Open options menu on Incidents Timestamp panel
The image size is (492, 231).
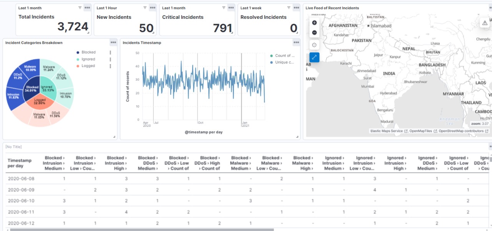coord(296,43)
